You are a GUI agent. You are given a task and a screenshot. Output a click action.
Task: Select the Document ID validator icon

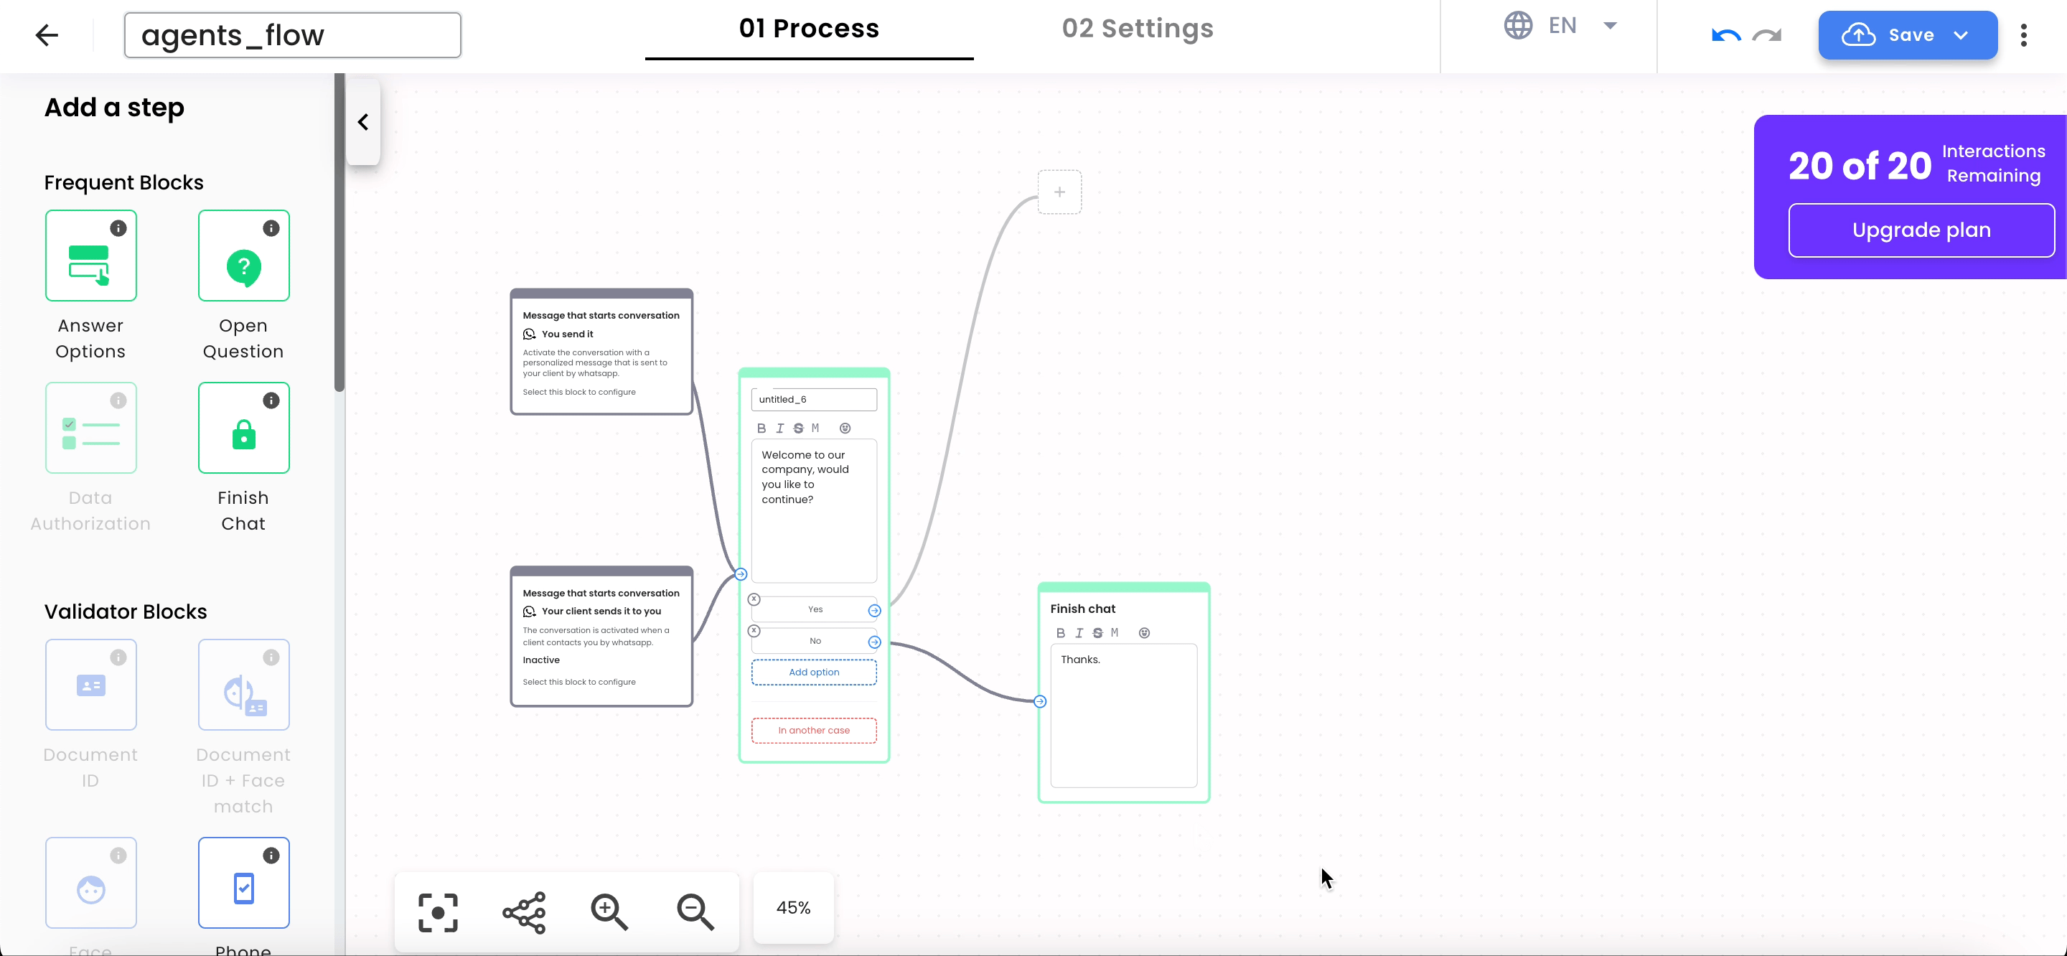click(90, 685)
